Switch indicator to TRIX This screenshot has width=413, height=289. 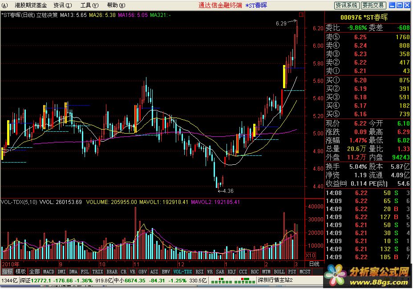click(97, 272)
